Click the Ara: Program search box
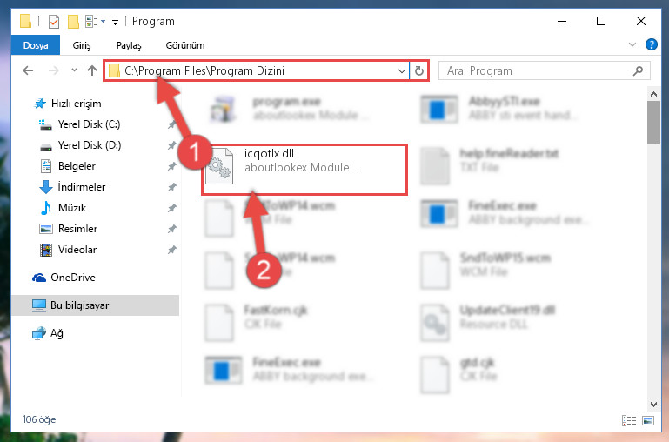Image resolution: width=669 pixels, height=442 pixels. [x=545, y=70]
